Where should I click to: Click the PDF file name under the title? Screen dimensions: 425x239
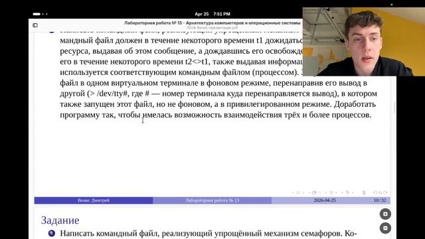(212, 28)
